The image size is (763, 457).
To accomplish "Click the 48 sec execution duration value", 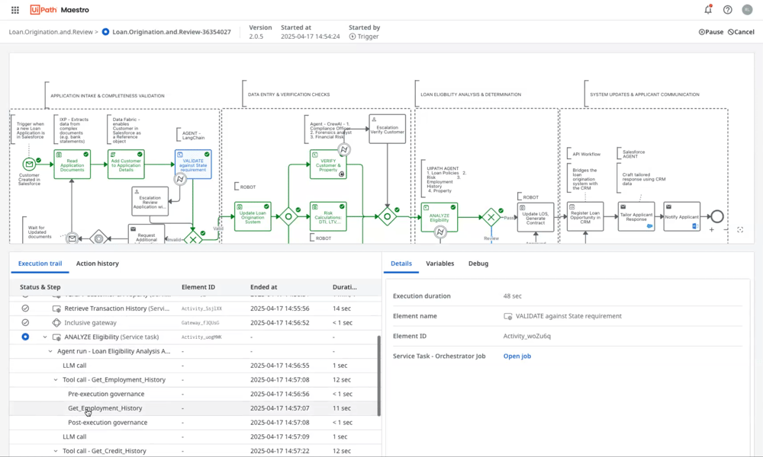I will (x=513, y=296).
